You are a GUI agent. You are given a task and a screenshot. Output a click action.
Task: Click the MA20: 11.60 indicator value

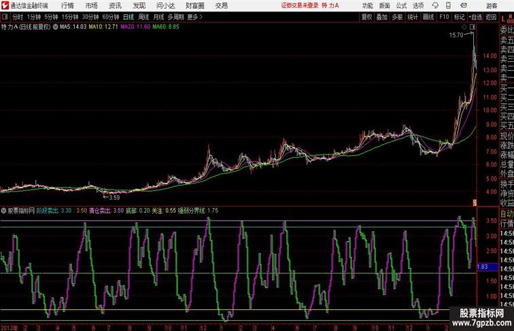pos(135,27)
